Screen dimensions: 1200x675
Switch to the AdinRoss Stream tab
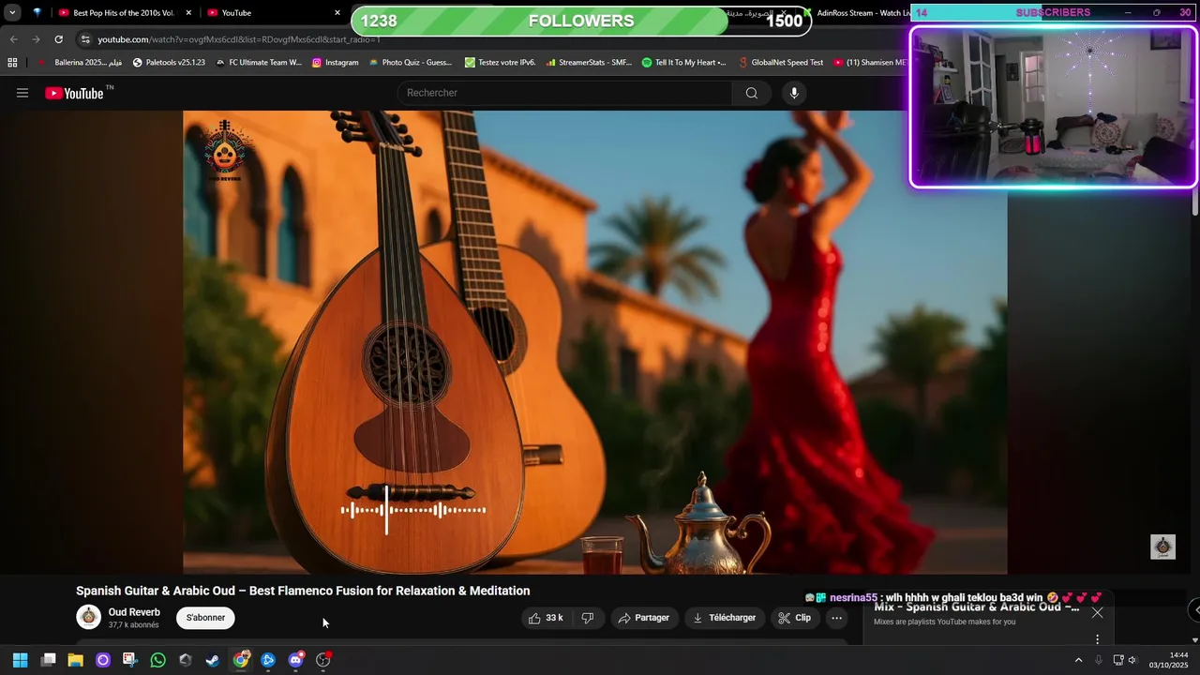(858, 13)
